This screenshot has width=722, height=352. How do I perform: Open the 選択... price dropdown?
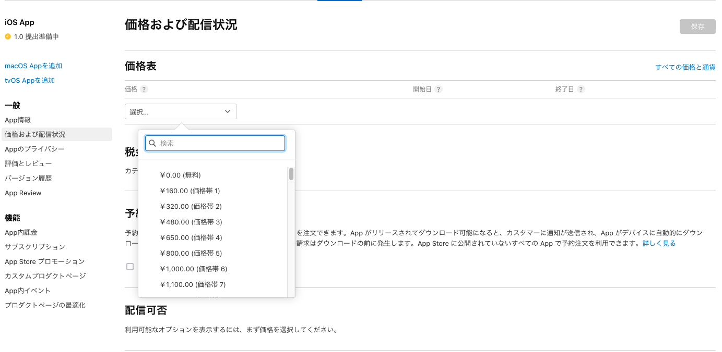tap(181, 111)
